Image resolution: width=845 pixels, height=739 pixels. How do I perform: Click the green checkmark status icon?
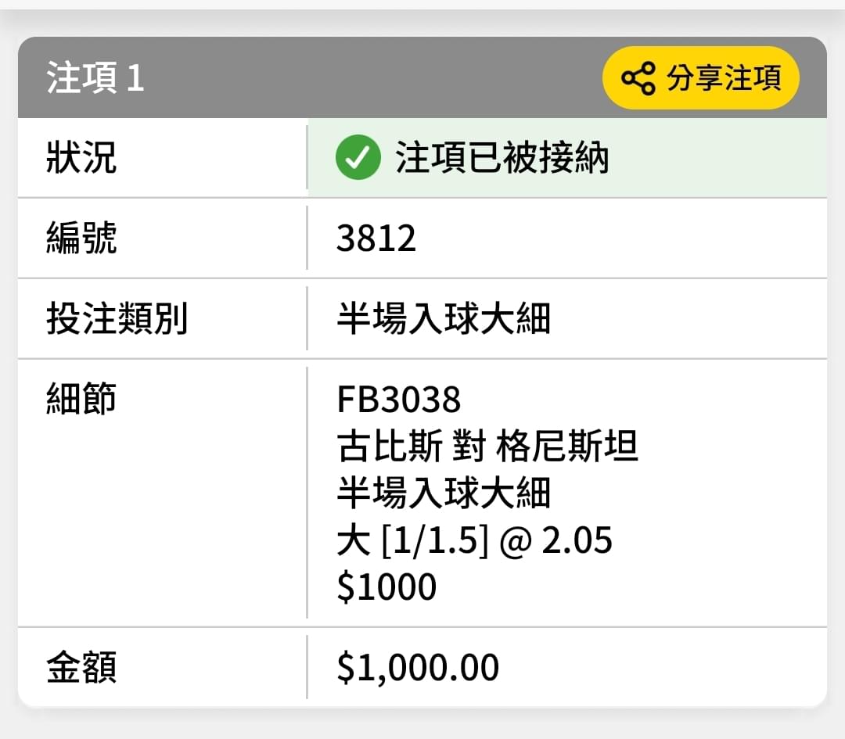[358, 157]
